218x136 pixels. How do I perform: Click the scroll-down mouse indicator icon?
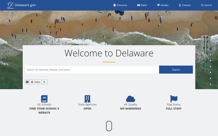[109, 126]
